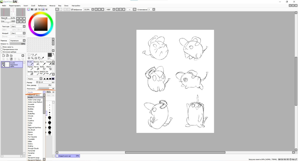The height and width of the screenshot is (161, 298).
Task: Select the Ballpoint Pen tool
Action: click(x=42, y=73)
